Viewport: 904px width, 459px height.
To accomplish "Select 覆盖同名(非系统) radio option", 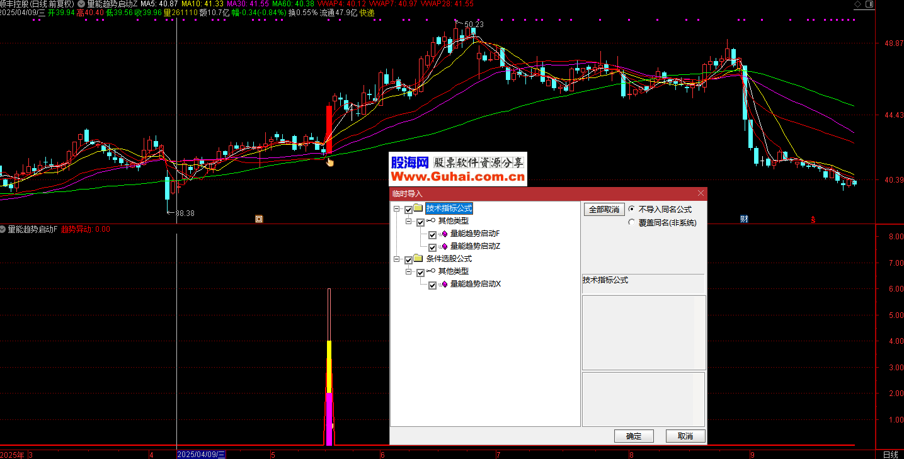I will pos(632,222).
